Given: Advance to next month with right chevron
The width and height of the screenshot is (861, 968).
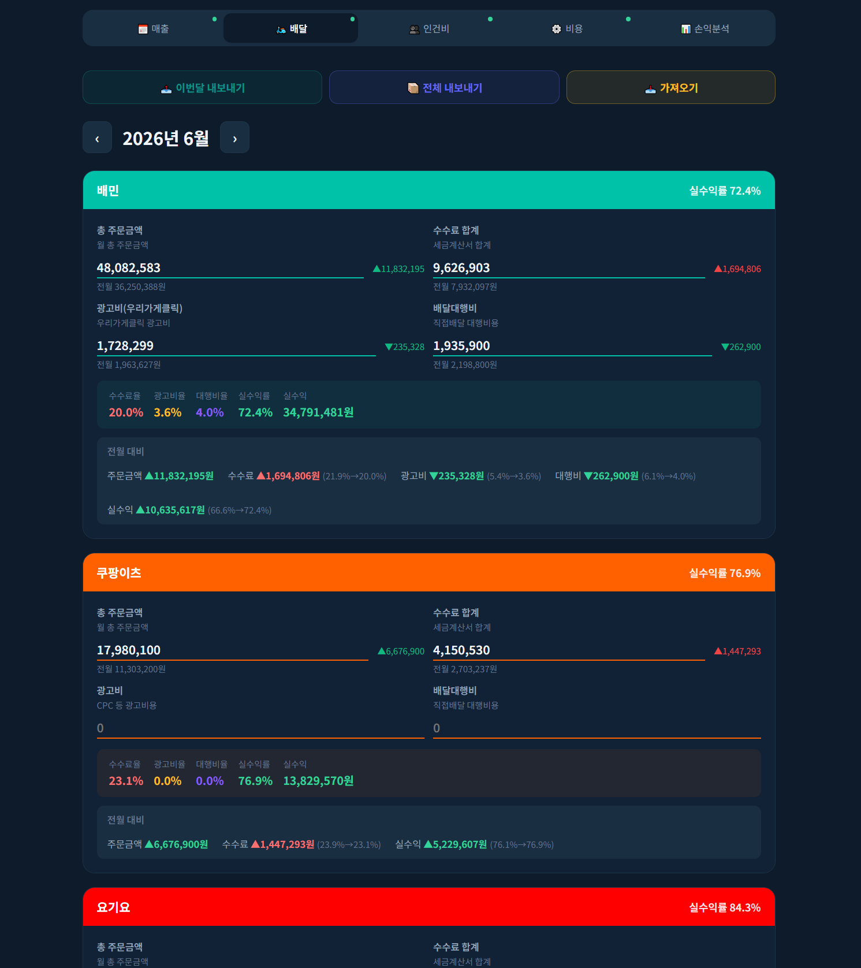Looking at the screenshot, I should coord(234,137).
